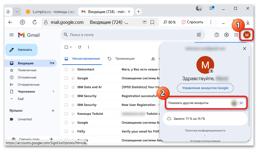Expand Показать другие аккаунты

pos(206,103)
